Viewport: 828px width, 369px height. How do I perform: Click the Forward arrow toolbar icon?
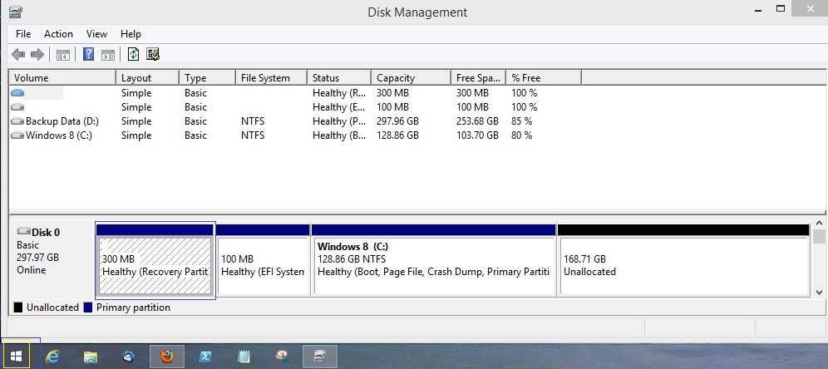coord(37,54)
